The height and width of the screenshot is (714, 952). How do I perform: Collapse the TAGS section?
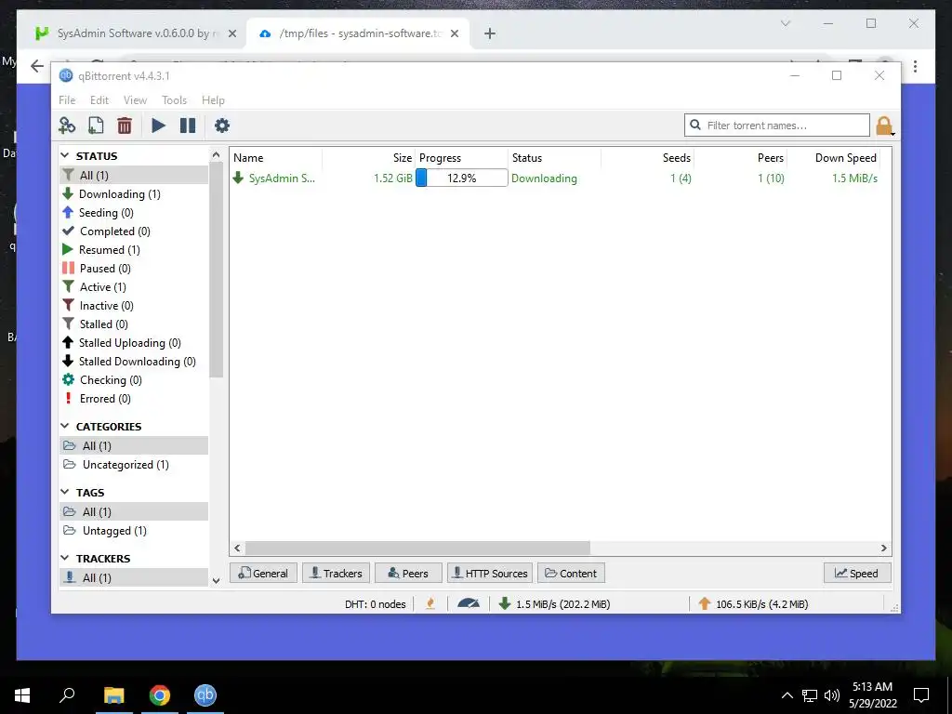[x=65, y=493]
